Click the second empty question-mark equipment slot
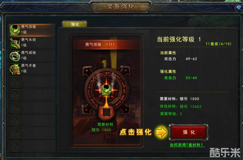 pos(15,95)
